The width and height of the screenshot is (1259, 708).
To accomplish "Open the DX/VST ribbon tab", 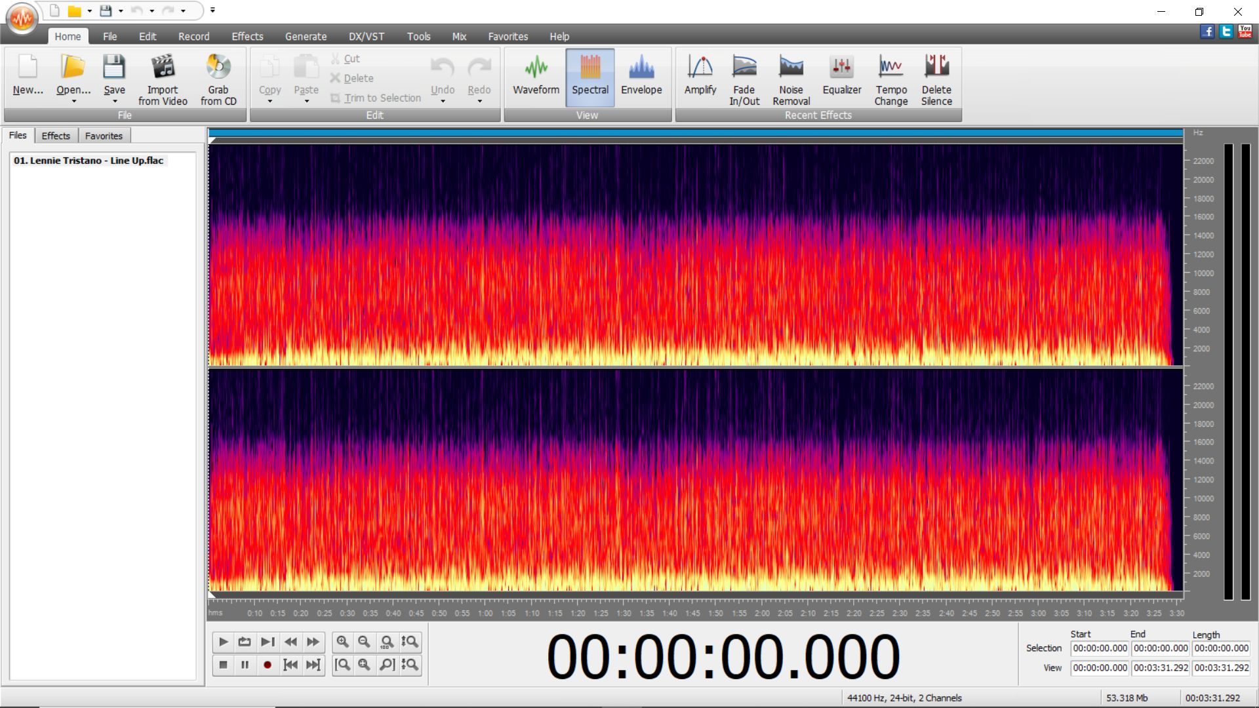I will (367, 37).
